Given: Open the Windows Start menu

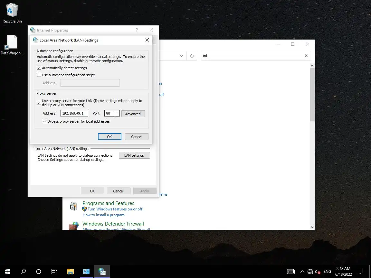Looking at the screenshot, I should point(8,271).
